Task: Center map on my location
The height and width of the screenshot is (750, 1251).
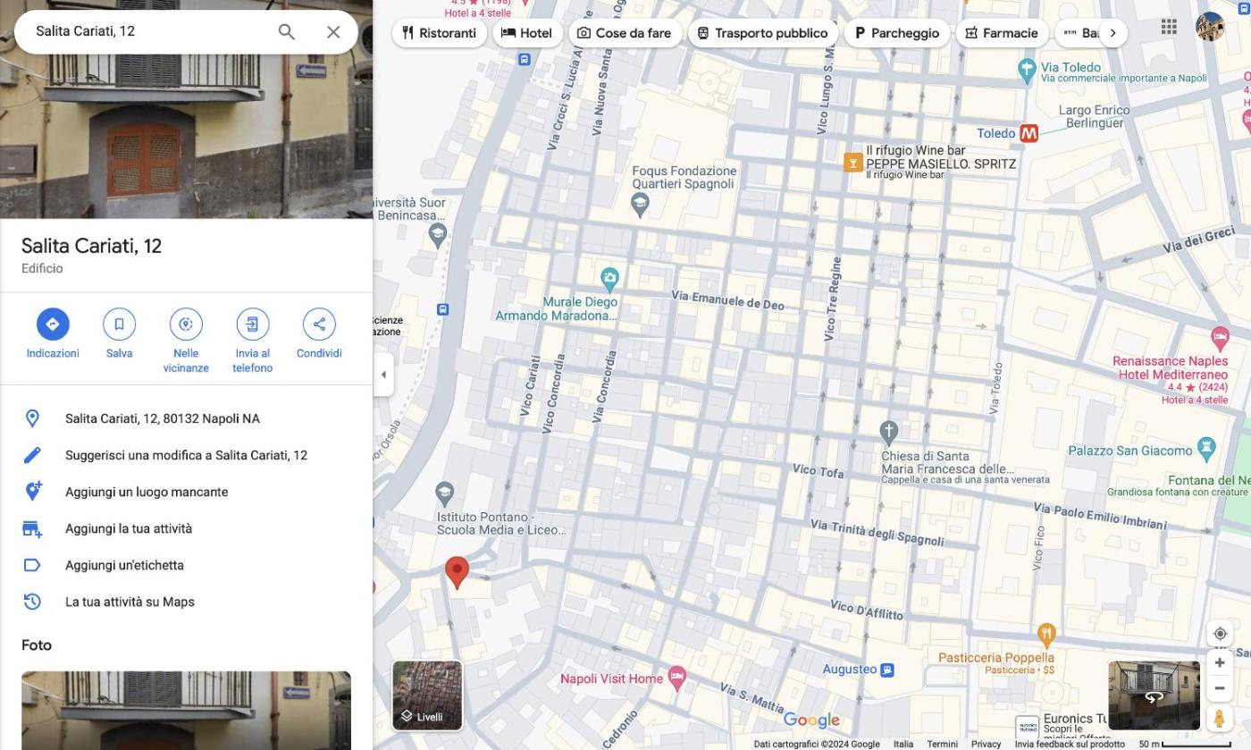Action: click(x=1220, y=634)
